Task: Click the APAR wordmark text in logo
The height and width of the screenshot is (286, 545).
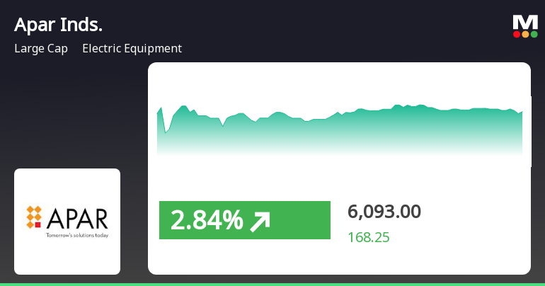Action: pos(77,217)
